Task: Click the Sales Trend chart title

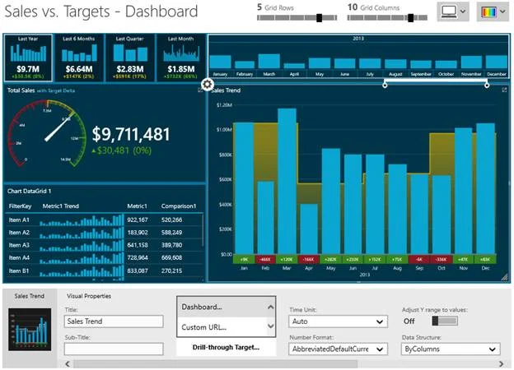Action: 226,90
